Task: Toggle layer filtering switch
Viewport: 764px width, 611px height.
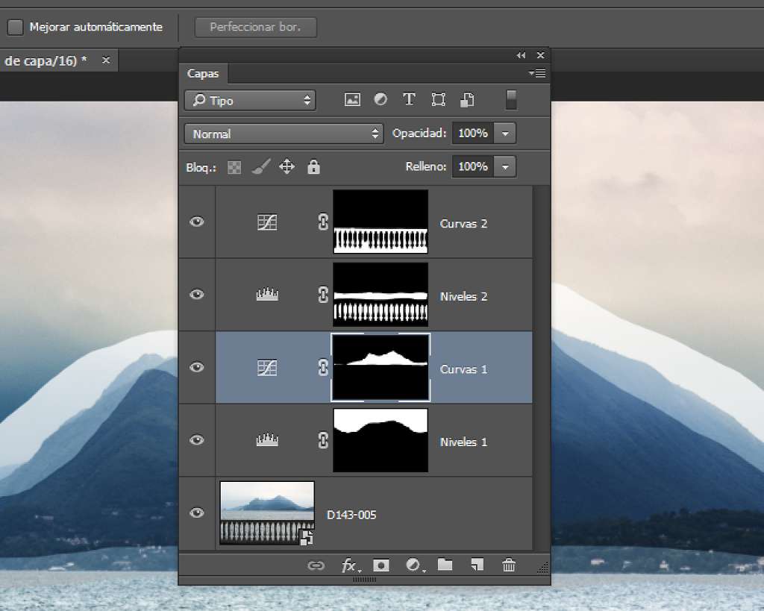Action: click(x=511, y=100)
